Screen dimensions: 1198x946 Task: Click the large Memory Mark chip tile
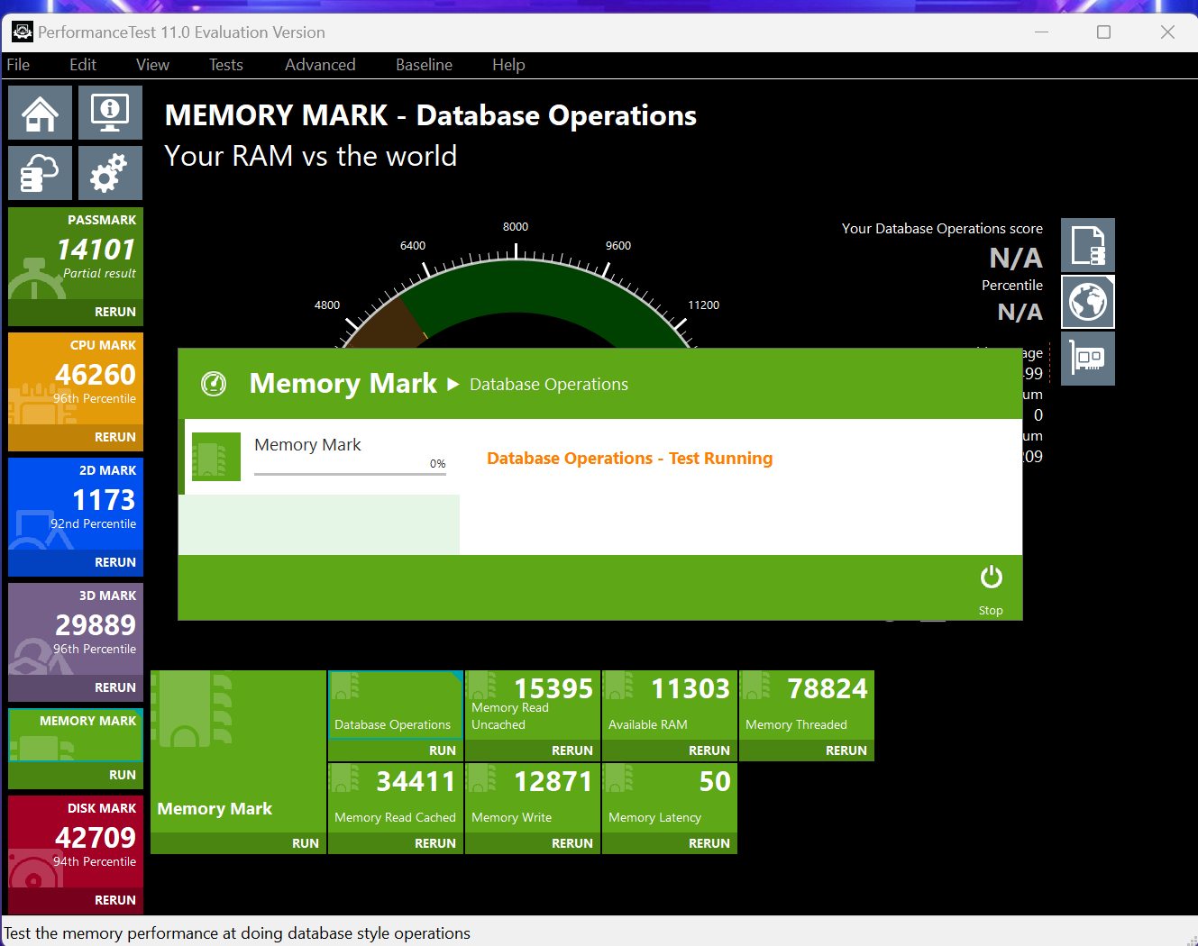point(238,751)
